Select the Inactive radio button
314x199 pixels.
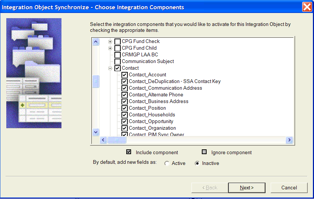[197, 163]
